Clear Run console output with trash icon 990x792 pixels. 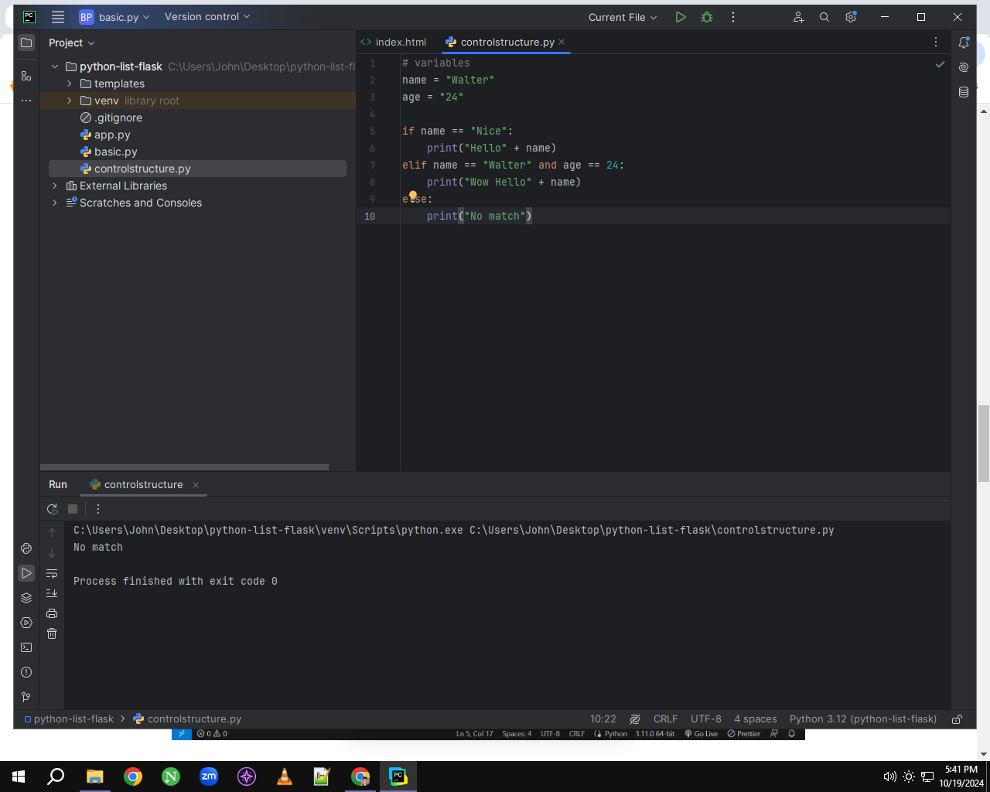click(52, 633)
